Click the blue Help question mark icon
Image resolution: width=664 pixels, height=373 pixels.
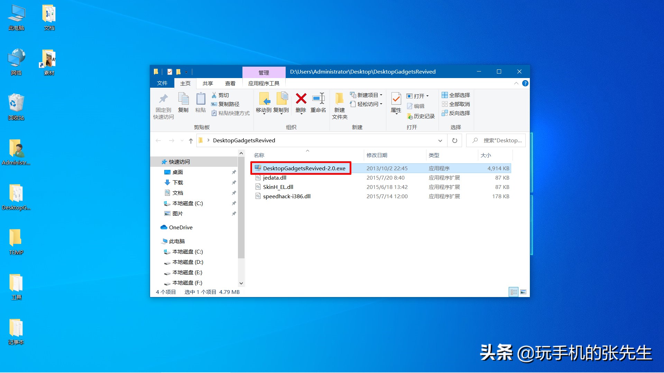click(525, 83)
